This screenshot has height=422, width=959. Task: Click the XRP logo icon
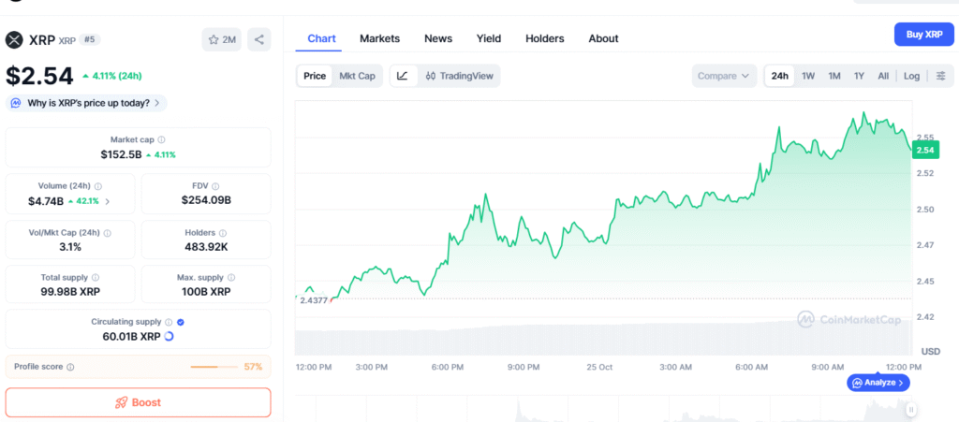[14, 39]
